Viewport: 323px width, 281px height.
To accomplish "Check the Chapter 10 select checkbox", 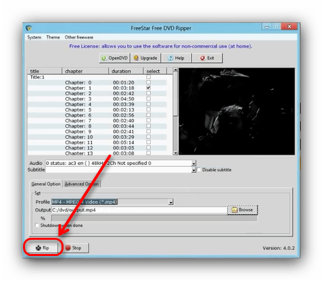I will [x=149, y=136].
